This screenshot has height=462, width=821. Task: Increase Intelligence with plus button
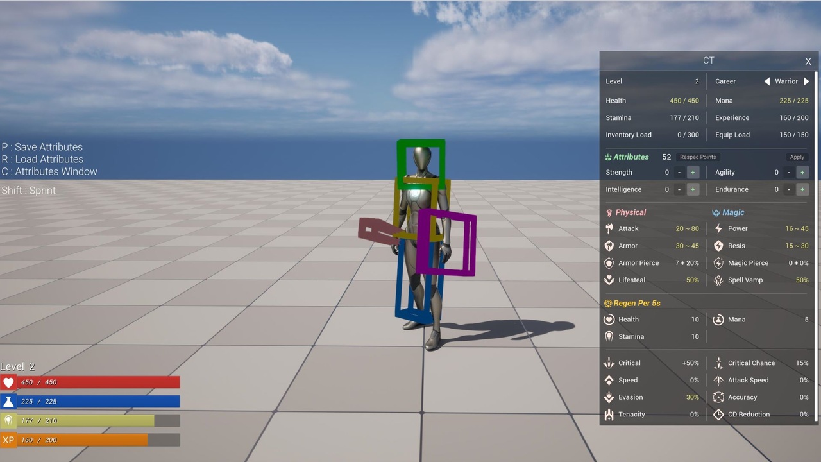[x=693, y=190]
